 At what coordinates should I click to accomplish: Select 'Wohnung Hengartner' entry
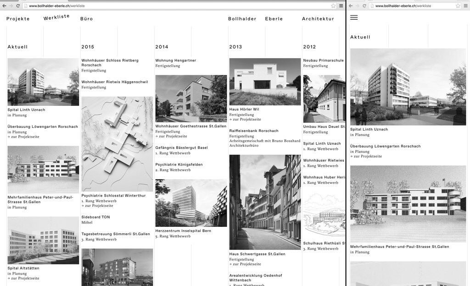tap(176, 60)
